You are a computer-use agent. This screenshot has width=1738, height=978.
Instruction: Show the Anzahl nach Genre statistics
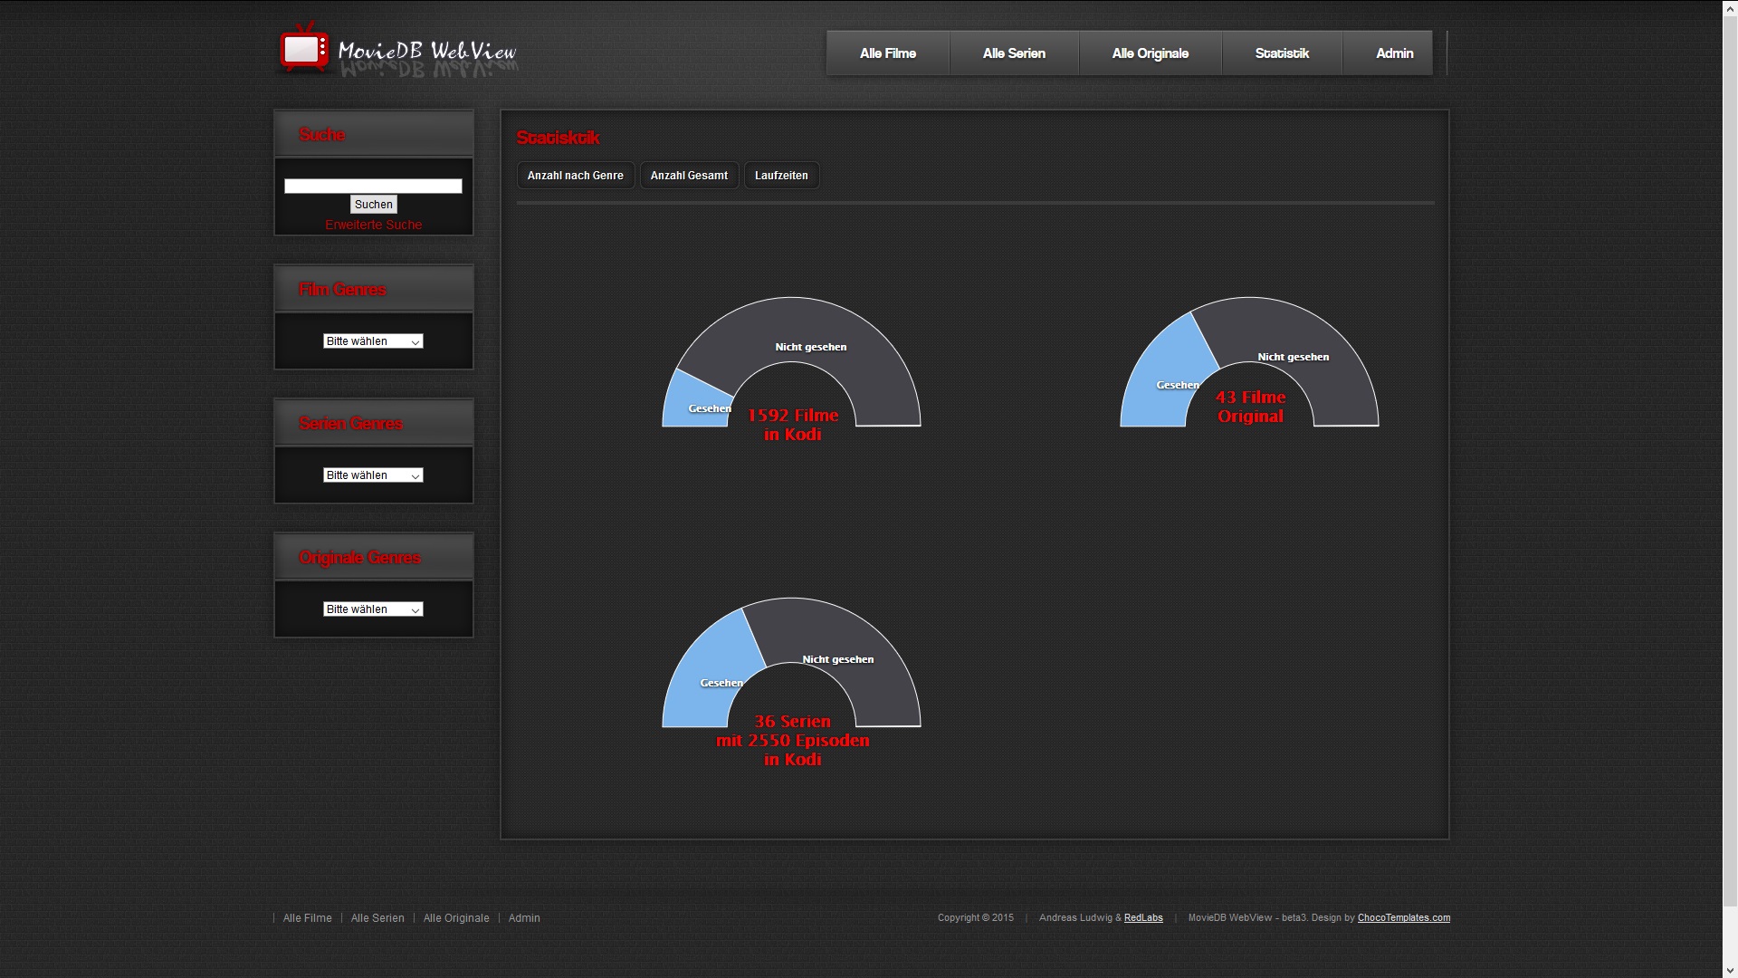(x=575, y=176)
